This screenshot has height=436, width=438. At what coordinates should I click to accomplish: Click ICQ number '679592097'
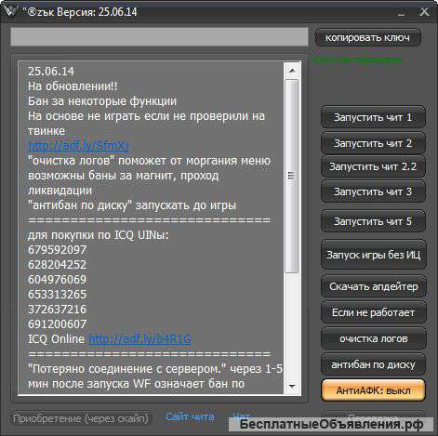(57, 250)
